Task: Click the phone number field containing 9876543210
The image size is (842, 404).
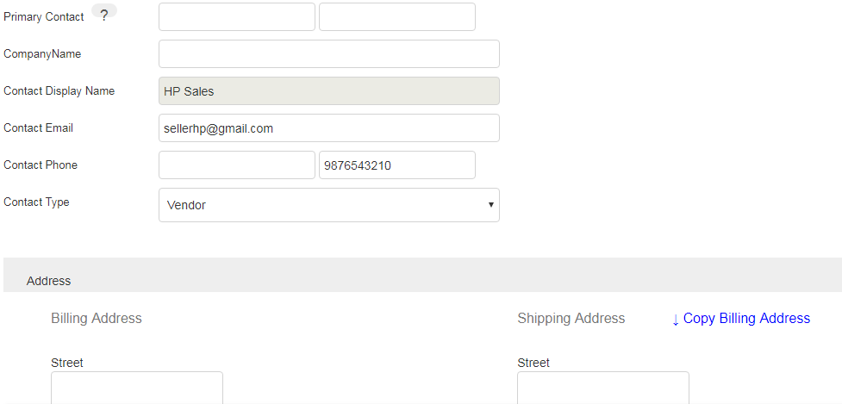Action: point(396,165)
